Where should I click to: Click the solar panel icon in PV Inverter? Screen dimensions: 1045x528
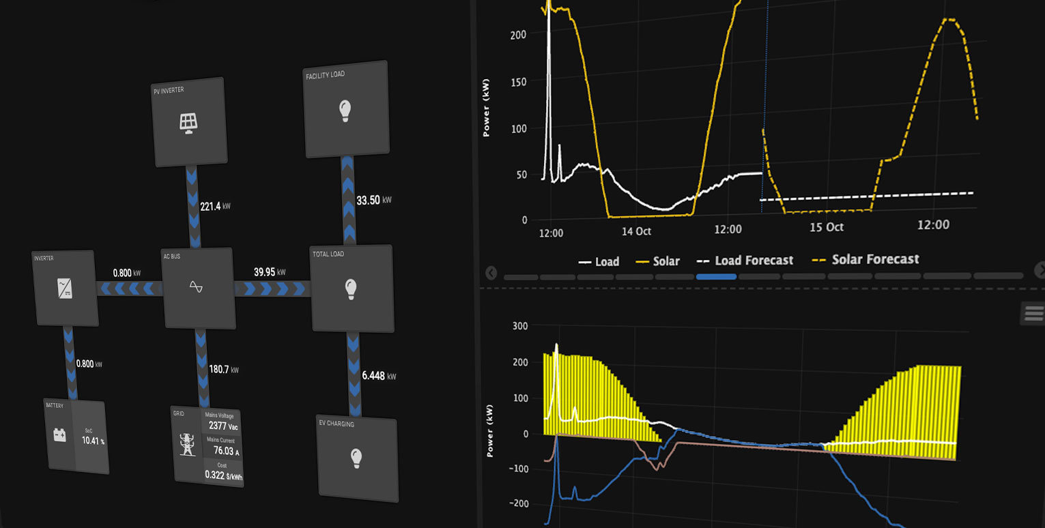tap(188, 122)
